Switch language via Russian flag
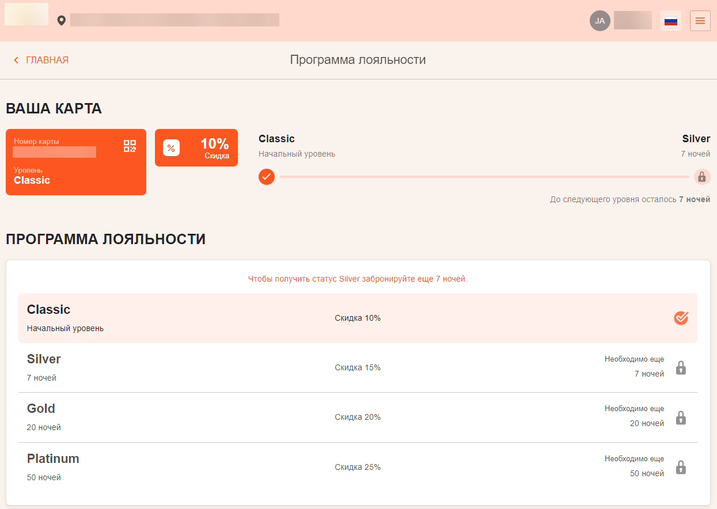The height and width of the screenshot is (509, 717). [671, 21]
